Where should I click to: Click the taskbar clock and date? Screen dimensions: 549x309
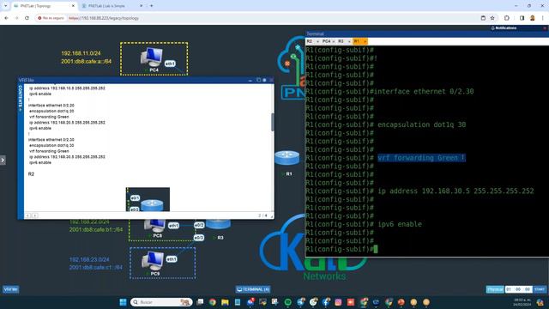[522, 302]
